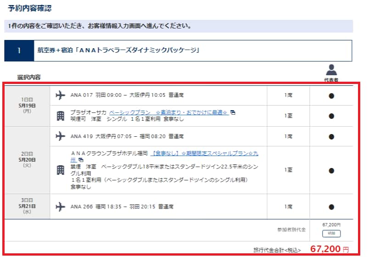Click the airplane icon for flight ANA 266
Viewport: 380px width, 257px height.
[60, 207]
